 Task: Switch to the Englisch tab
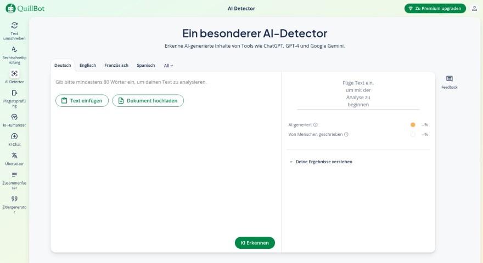pyautogui.click(x=88, y=66)
